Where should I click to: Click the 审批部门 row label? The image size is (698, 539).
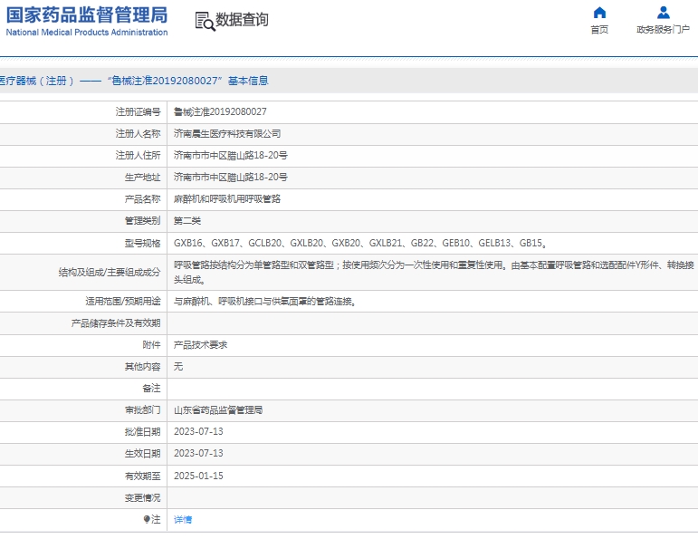(142, 410)
